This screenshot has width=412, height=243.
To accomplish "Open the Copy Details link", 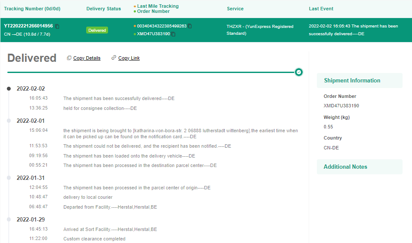I will (x=87, y=58).
